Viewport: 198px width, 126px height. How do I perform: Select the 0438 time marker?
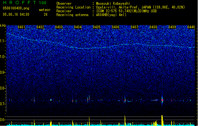click(x=153, y=27)
